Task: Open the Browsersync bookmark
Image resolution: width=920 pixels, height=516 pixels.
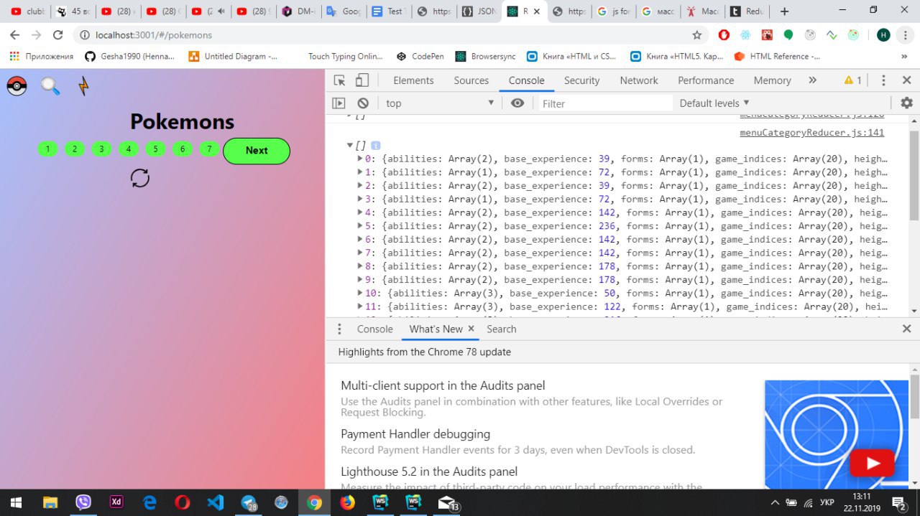Action: point(486,56)
